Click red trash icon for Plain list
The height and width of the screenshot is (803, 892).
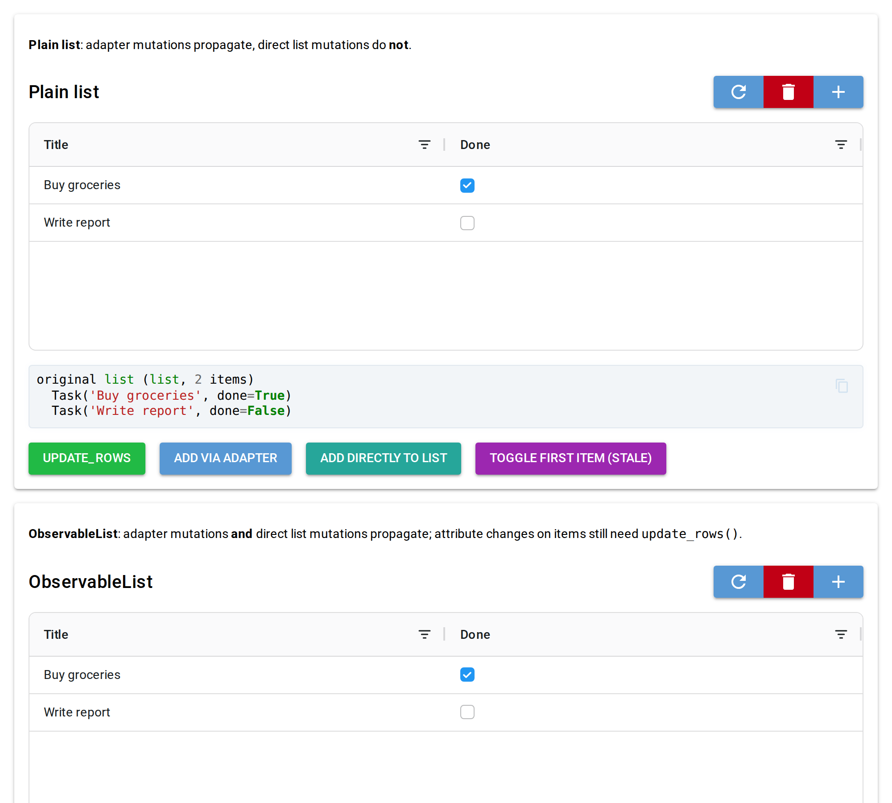789,92
